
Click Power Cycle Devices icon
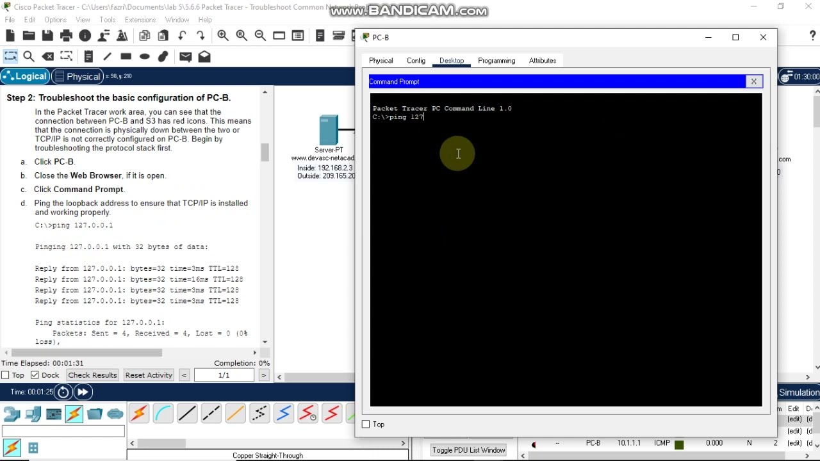pyautogui.click(x=63, y=392)
